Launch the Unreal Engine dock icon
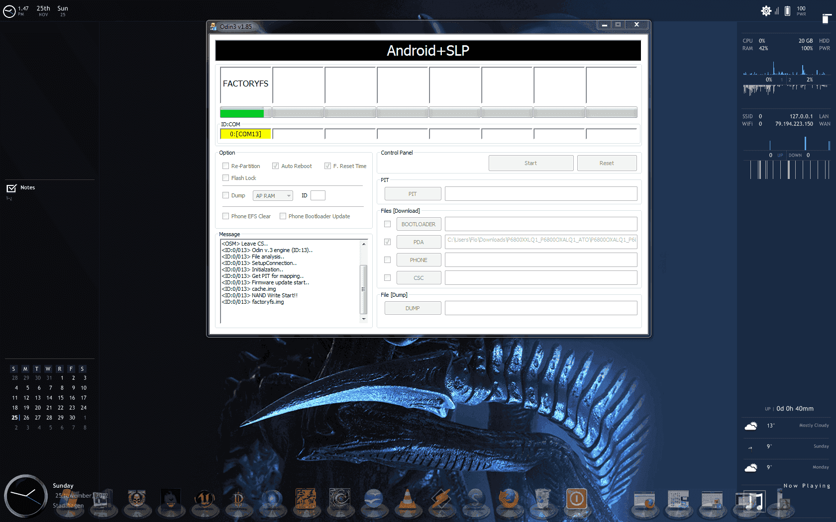The height and width of the screenshot is (522, 836). (x=205, y=499)
